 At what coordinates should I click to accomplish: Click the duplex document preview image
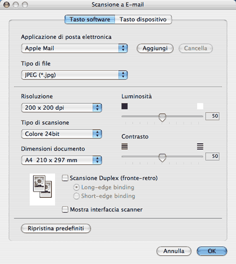[42, 189]
